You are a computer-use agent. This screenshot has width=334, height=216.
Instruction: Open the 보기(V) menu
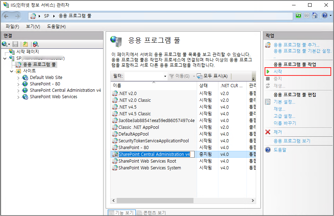point(33,26)
